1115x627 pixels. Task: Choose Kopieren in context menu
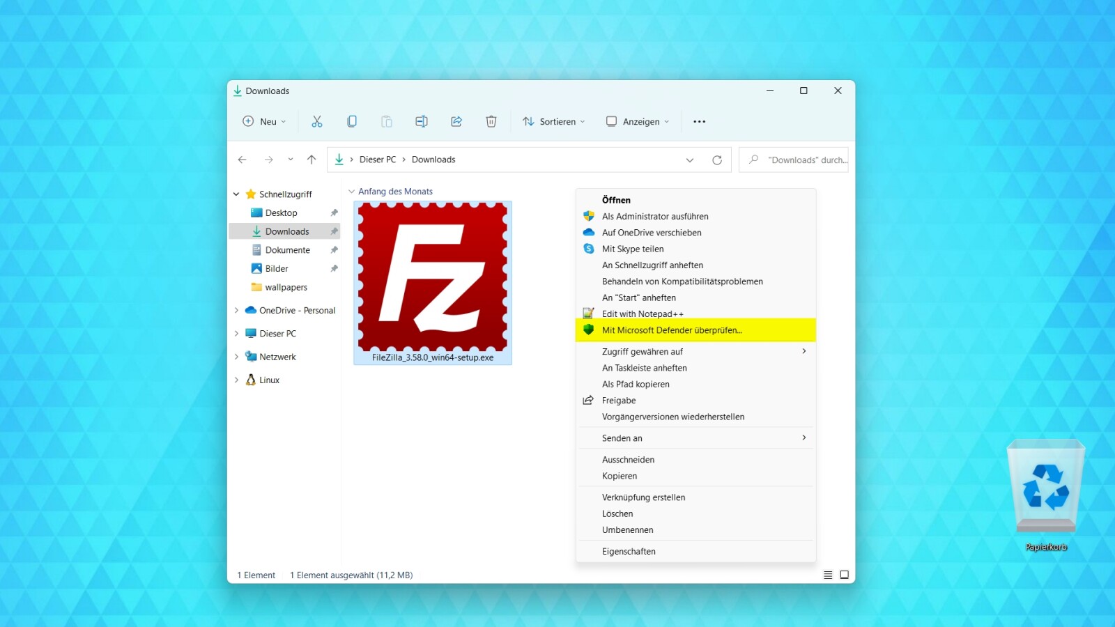[x=695, y=476]
